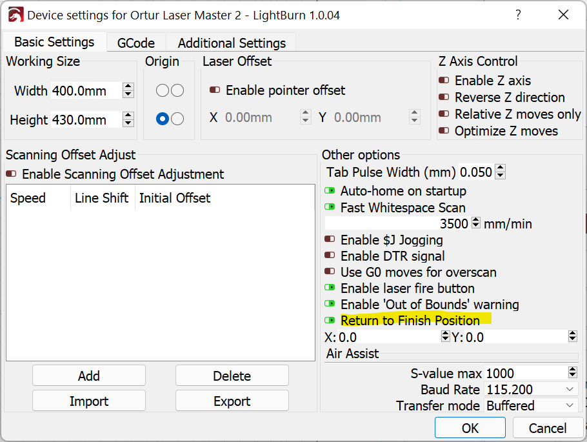The image size is (587, 442).
Task: Open the GCode tab
Action: pos(136,43)
